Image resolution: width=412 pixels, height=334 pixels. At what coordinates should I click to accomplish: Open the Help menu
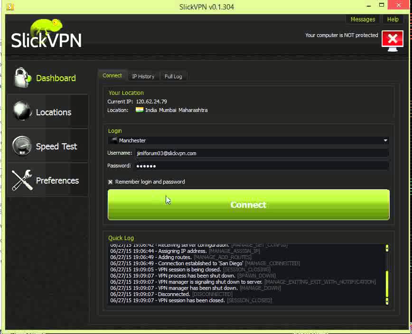click(393, 19)
